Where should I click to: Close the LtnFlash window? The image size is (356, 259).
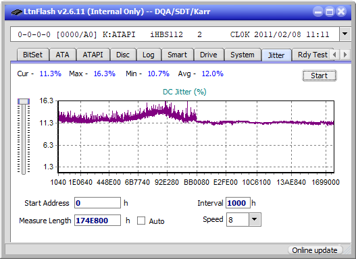[341, 11]
